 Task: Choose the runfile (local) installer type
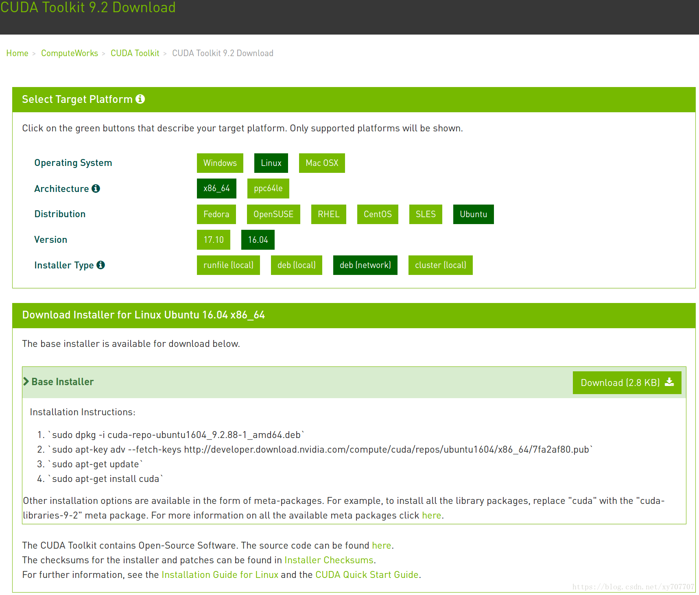(x=228, y=265)
